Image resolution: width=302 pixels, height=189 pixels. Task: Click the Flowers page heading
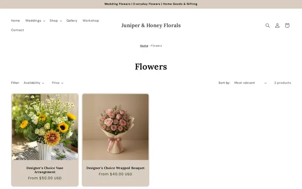(x=151, y=67)
